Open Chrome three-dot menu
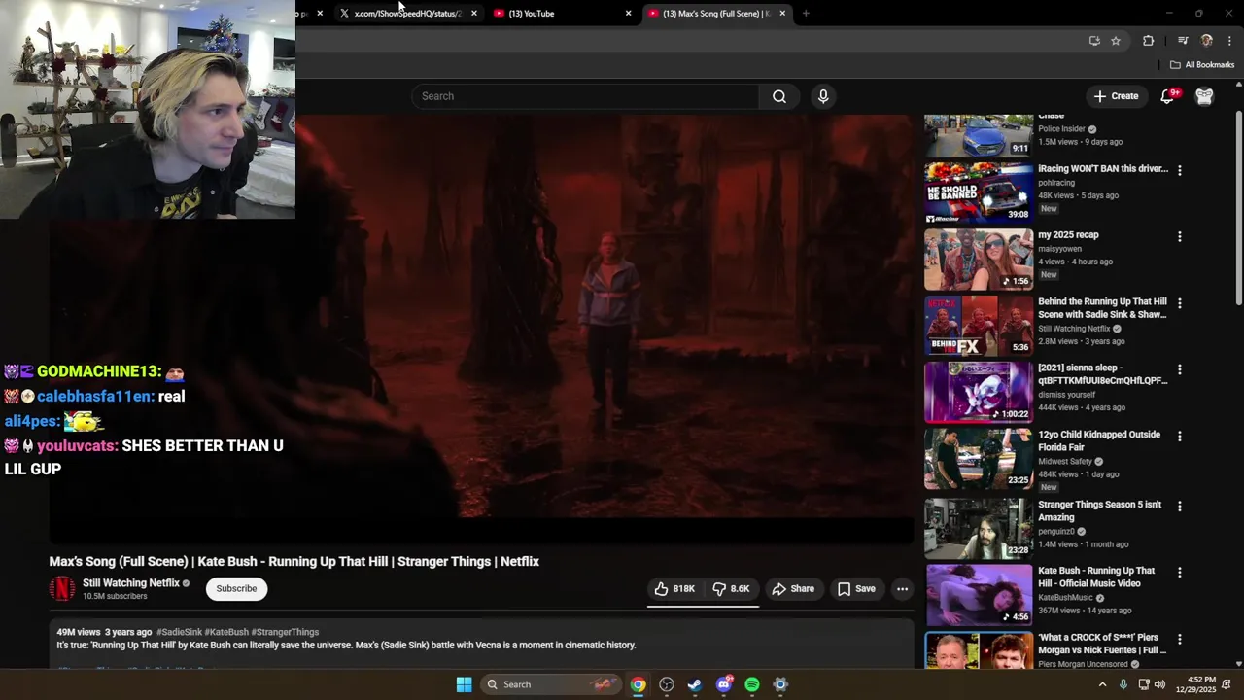Image resolution: width=1244 pixels, height=700 pixels. pos(1229,41)
